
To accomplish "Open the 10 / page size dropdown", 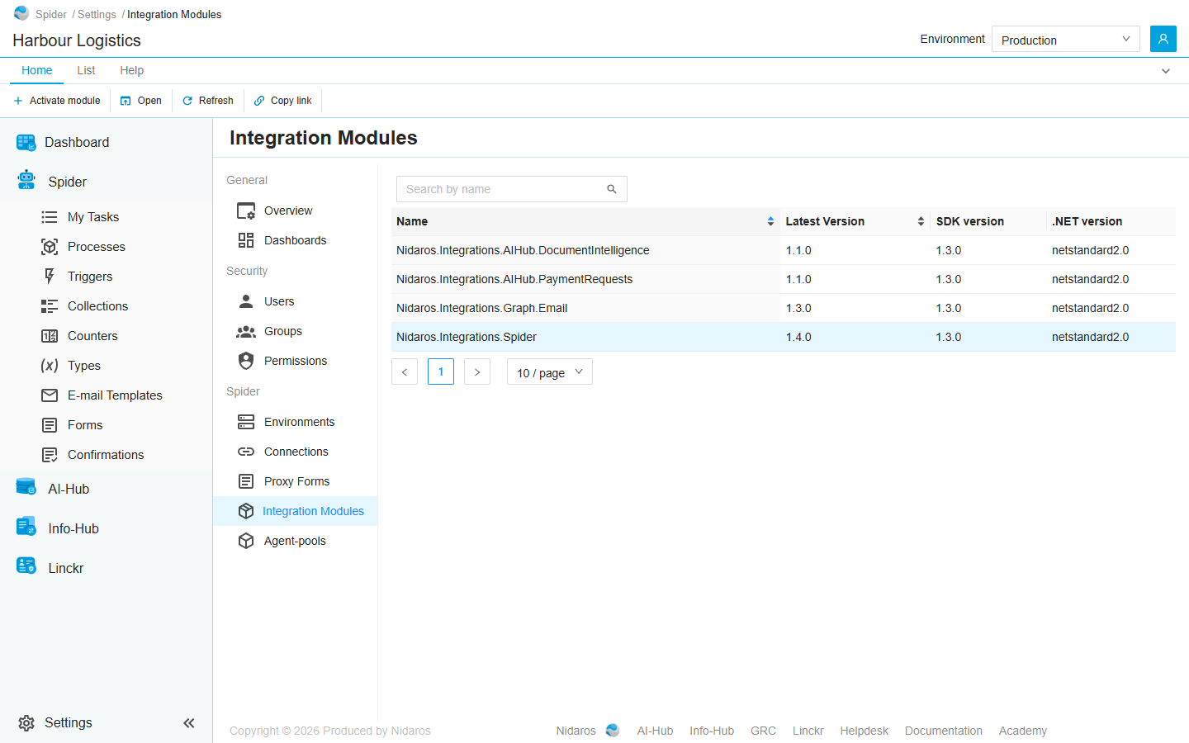I will (550, 371).
